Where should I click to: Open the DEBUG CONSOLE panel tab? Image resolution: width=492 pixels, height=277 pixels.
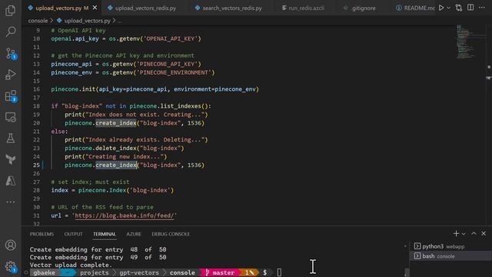[171, 234]
